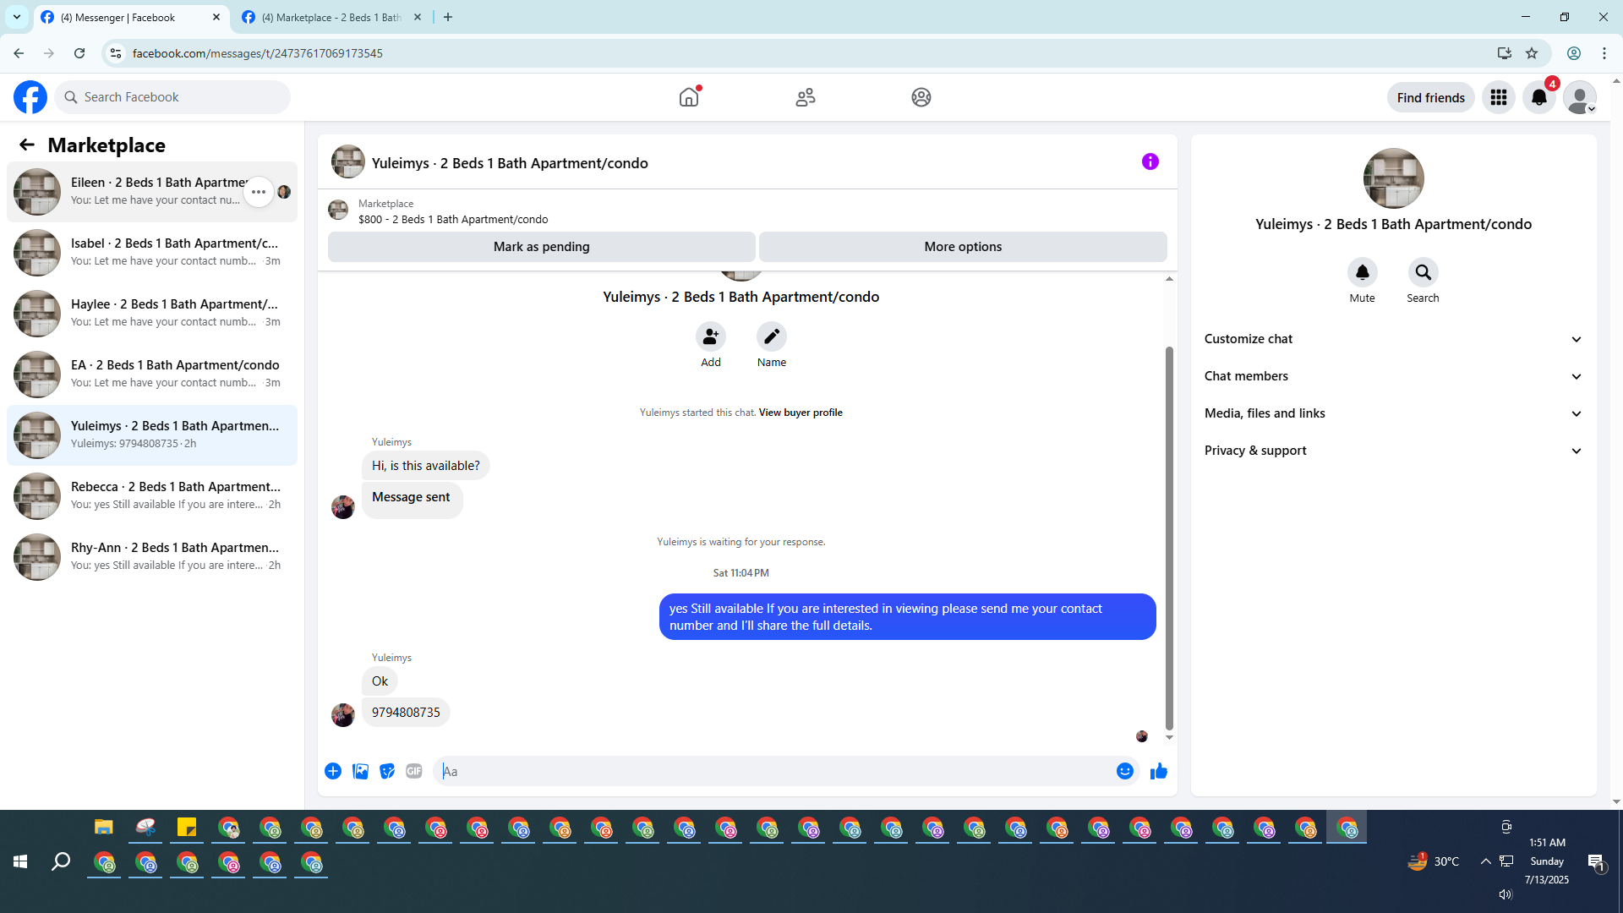Screen dimensions: 1623x913
Task: Open the View buyer profile link
Action: (x=800, y=413)
